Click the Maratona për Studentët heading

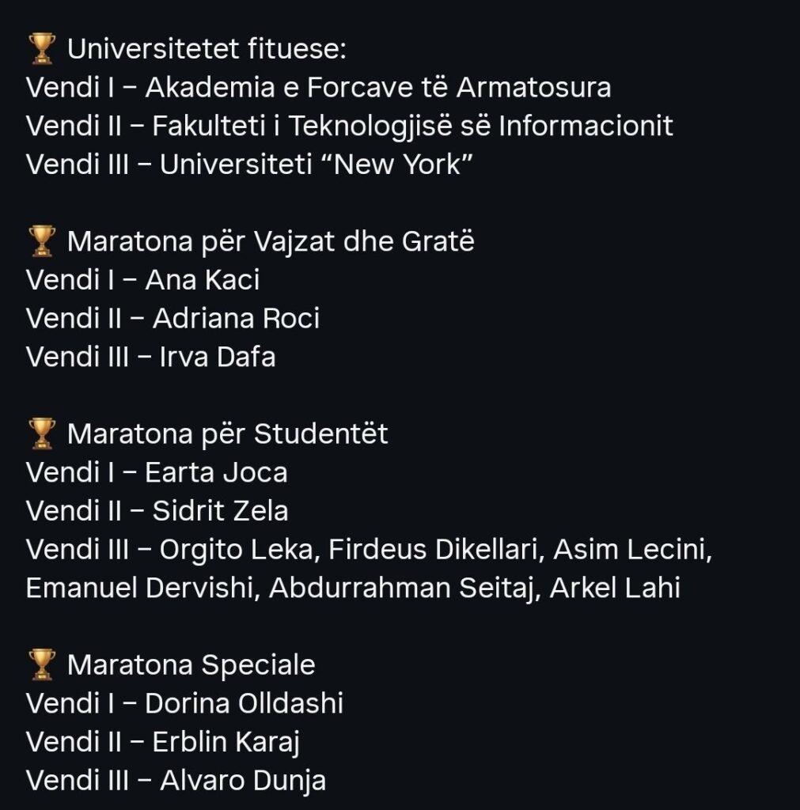pos(228,433)
